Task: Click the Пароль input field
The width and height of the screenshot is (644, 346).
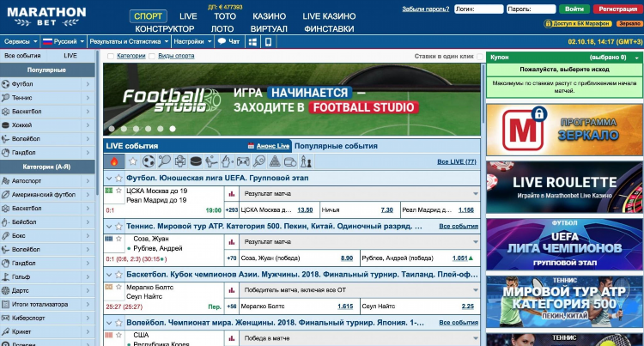Action: pos(531,9)
